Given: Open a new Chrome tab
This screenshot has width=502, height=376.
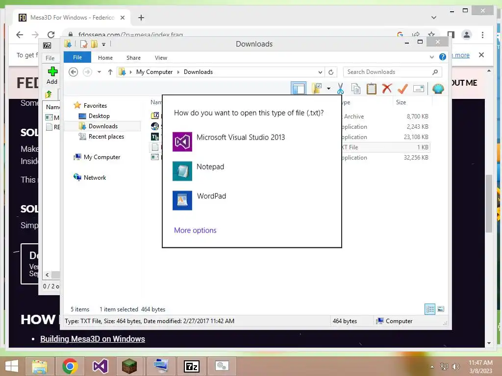Looking at the screenshot, I should tap(141, 18).
